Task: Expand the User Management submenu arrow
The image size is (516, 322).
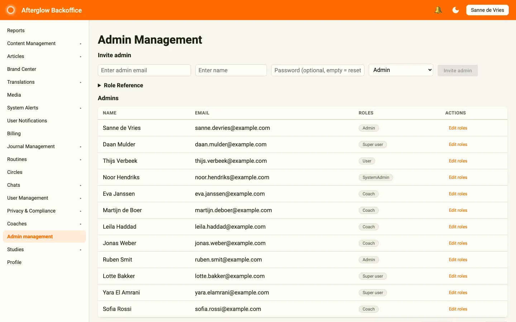Action: point(81,198)
